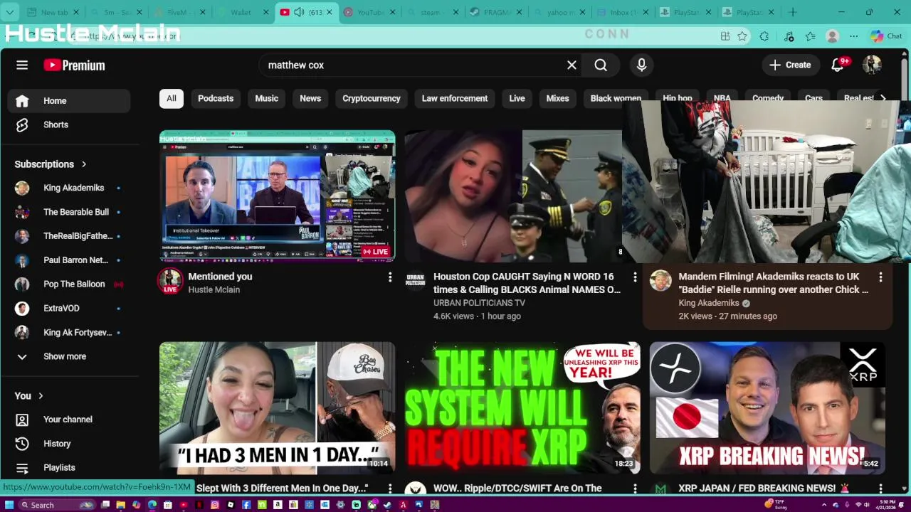Click Pop The Balloon subscription avatar

(x=22, y=284)
